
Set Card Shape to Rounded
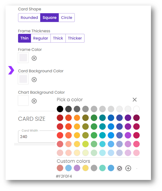[29, 18]
